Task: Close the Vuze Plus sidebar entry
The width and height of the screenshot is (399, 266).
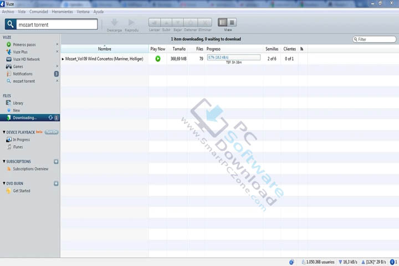Action: click(x=57, y=52)
